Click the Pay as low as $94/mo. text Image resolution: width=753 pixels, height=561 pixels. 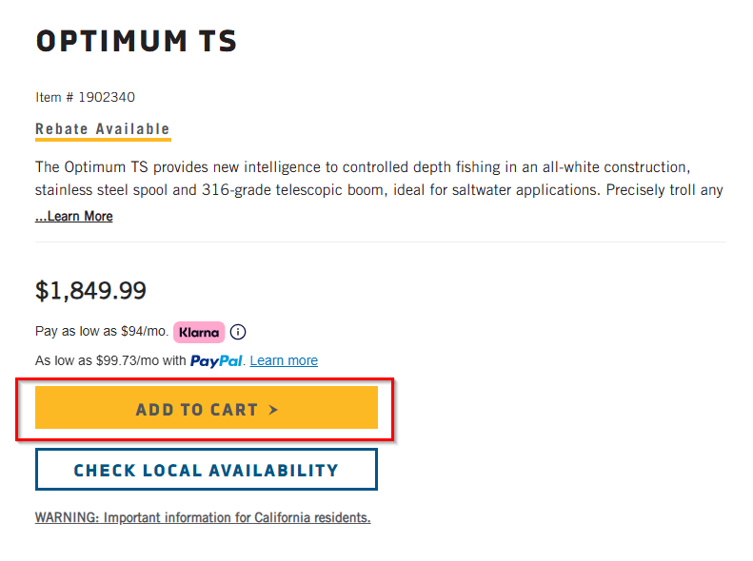(x=102, y=331)
